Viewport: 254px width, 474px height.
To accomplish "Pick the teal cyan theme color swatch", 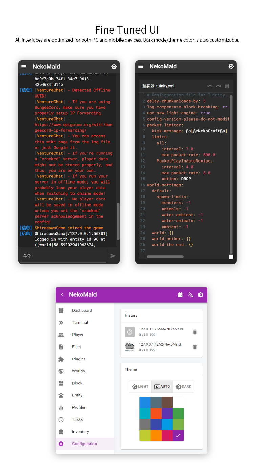I will coord(145,413).
